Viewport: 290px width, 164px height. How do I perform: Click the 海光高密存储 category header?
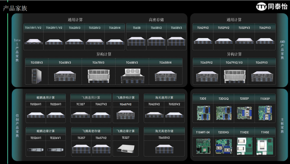pyautogui.click(x=164, y=131)
